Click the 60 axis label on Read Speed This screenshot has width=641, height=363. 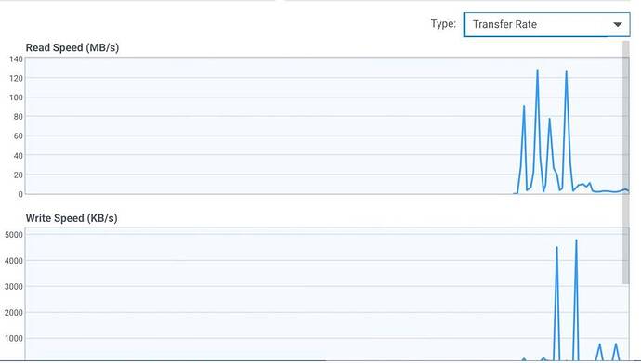[x=18, y=136]
